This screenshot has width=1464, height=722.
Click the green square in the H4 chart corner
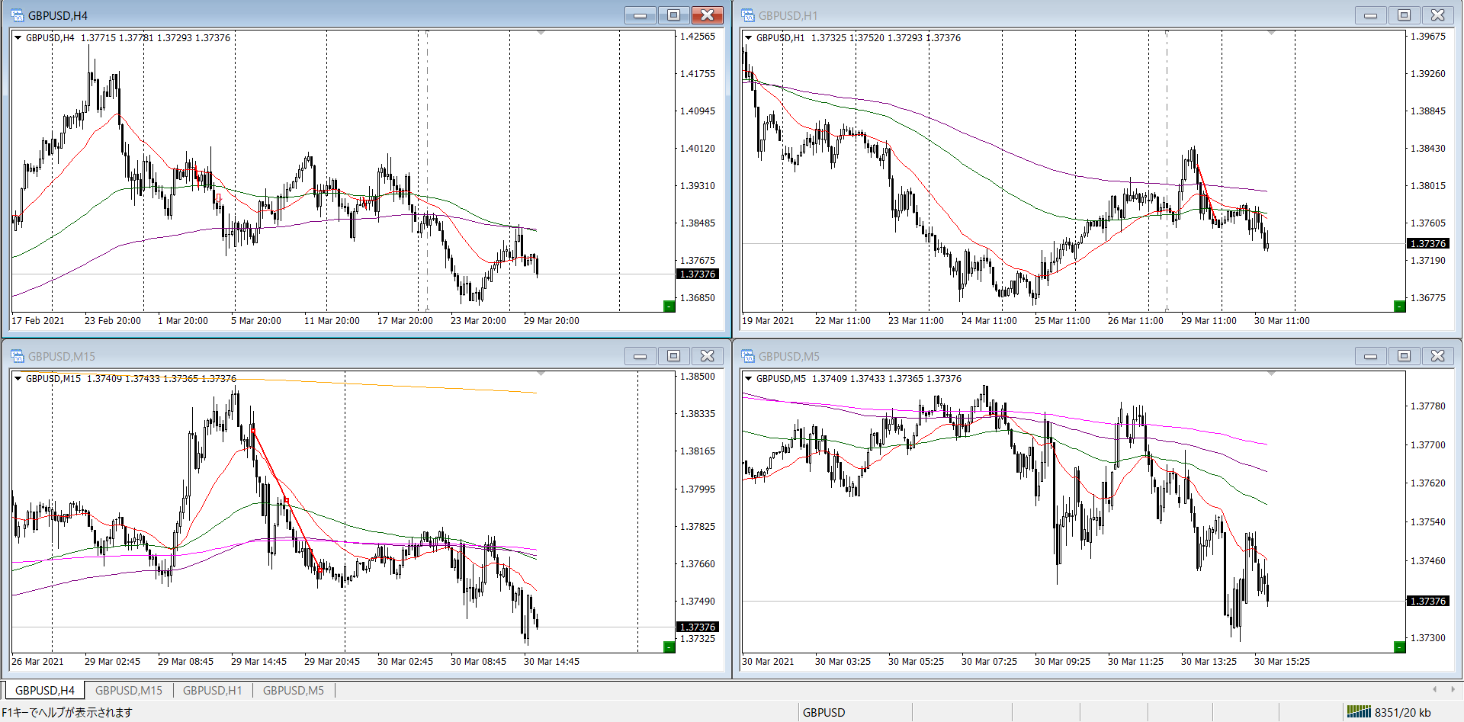click(x=669, y=306)
